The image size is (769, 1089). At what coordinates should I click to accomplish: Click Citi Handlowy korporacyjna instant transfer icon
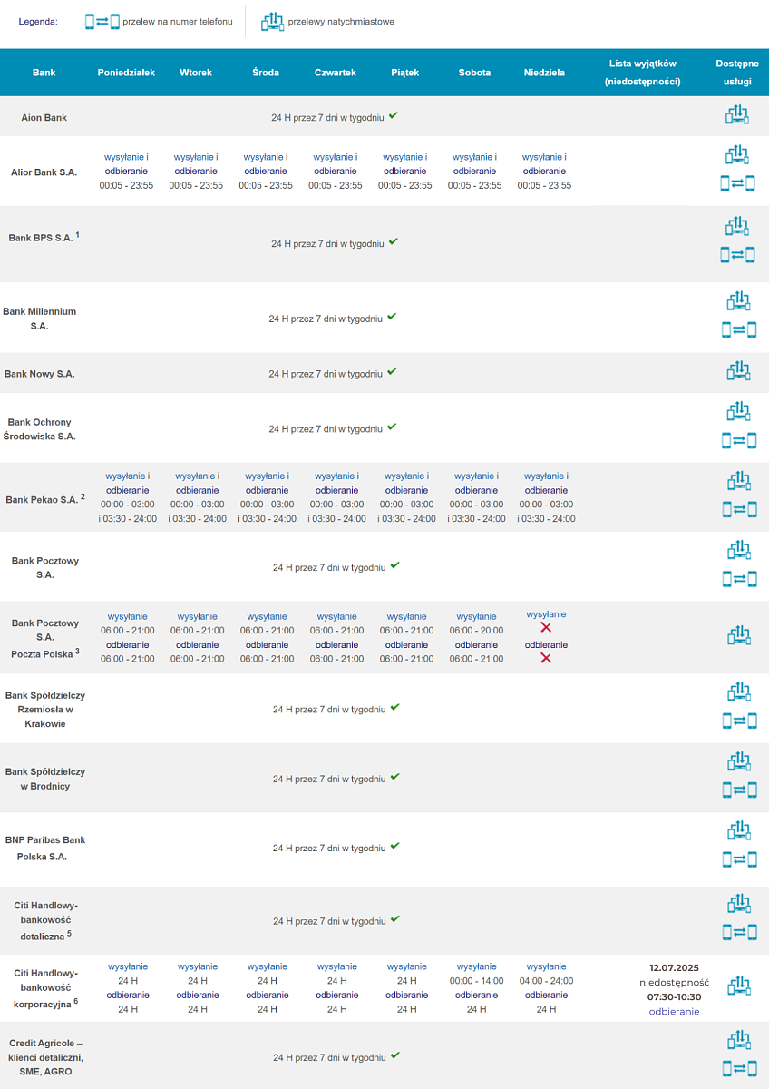738,986
